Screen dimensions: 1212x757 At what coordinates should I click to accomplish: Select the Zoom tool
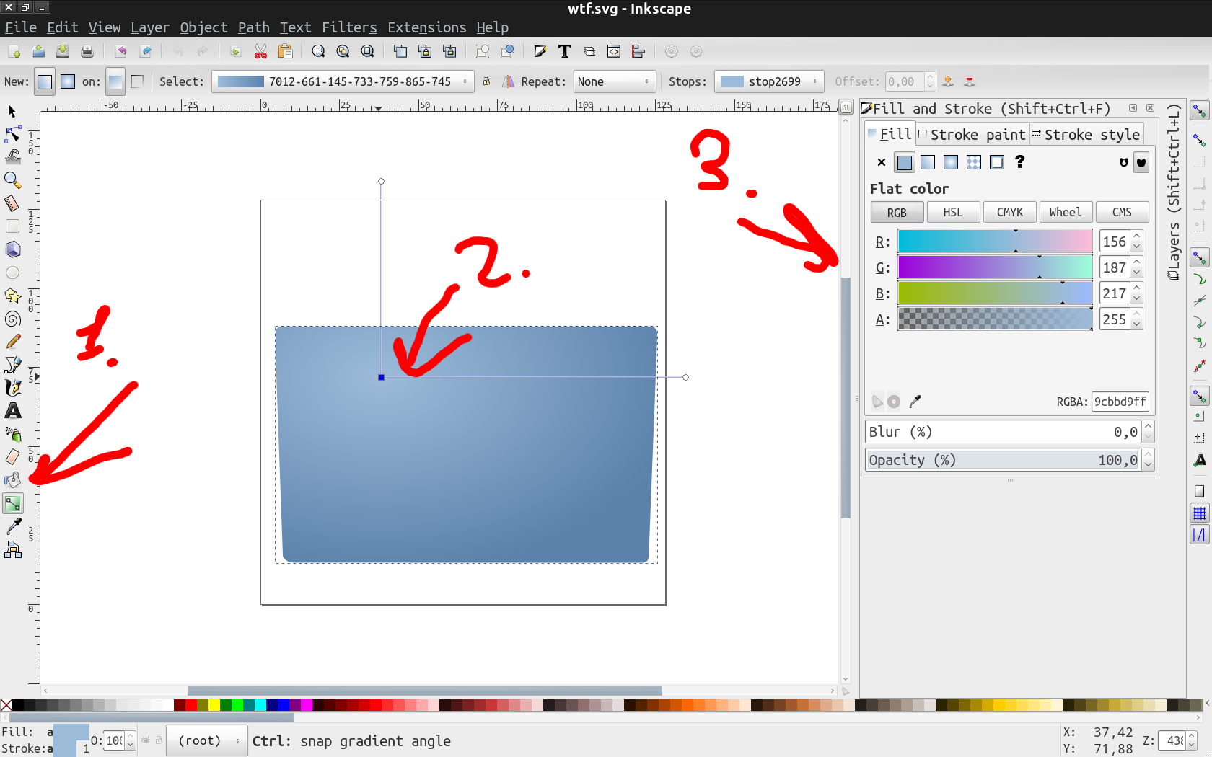pos(12,180)
